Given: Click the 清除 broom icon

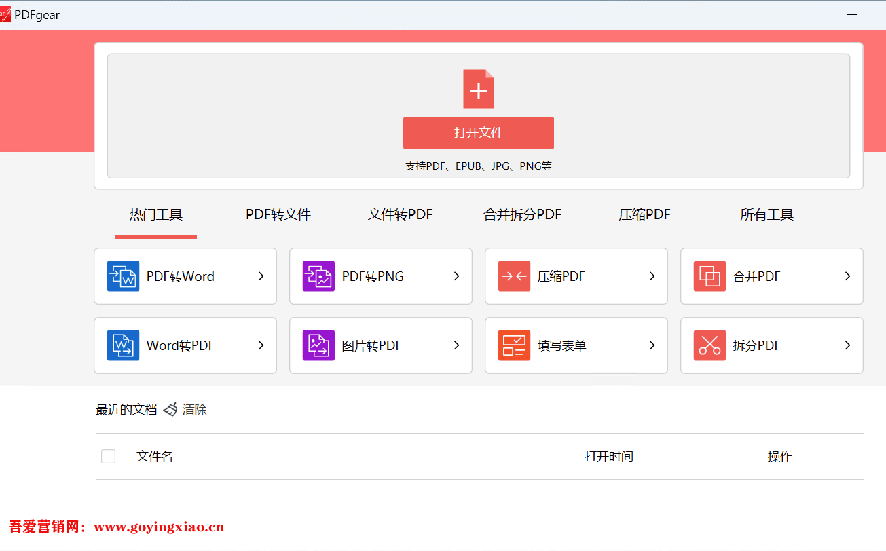Looking at the screenshot, I should point(170,409).
